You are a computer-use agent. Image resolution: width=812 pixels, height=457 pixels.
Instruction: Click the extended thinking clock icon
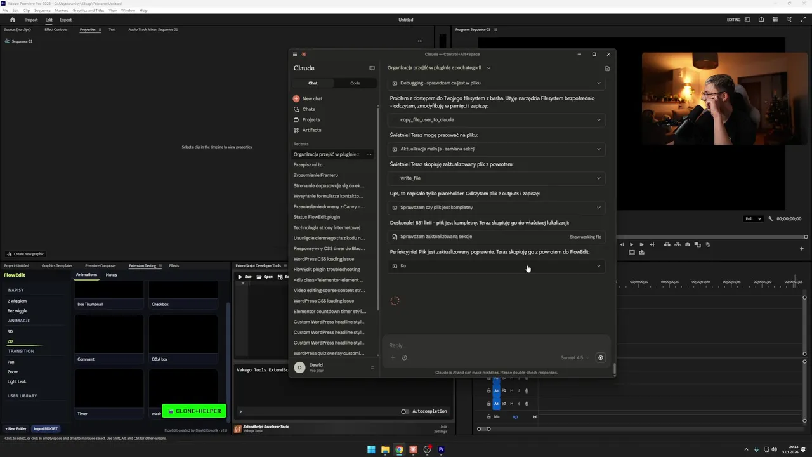[404, 357]
